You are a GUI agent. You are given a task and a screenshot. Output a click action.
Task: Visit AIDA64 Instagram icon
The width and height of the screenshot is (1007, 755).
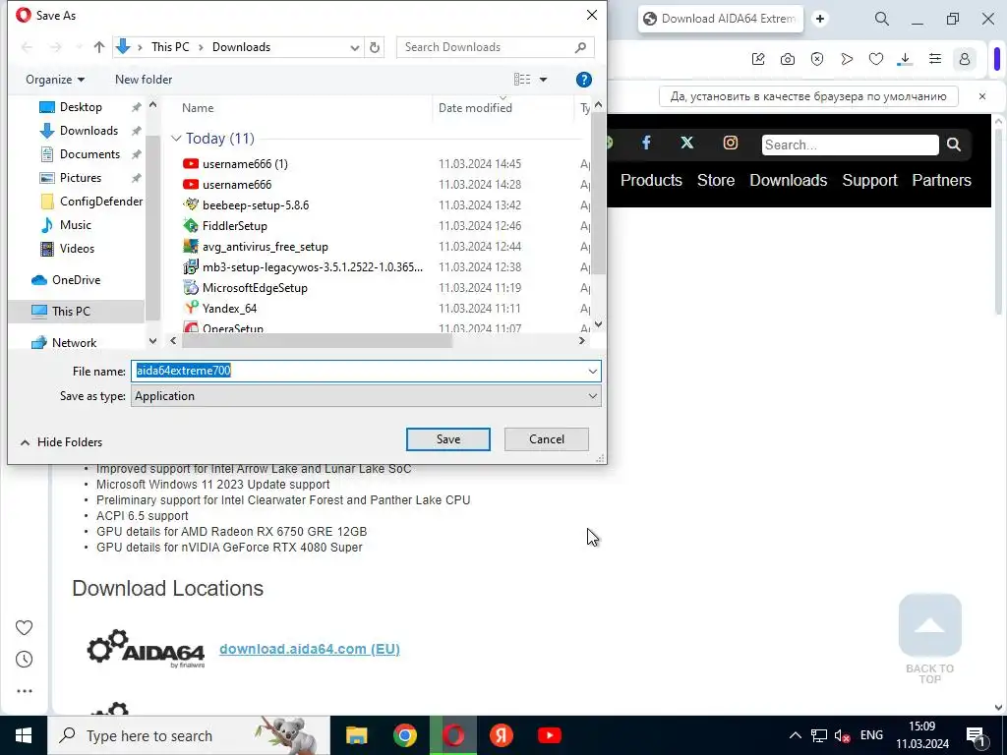[x=731, y=143]
